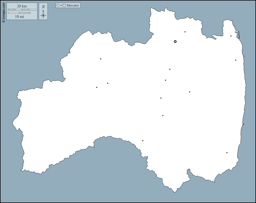The height and width of the screenshot is (203, 256).
Task: Click the 10 mi scale label
Action: (x=19, y=17)
